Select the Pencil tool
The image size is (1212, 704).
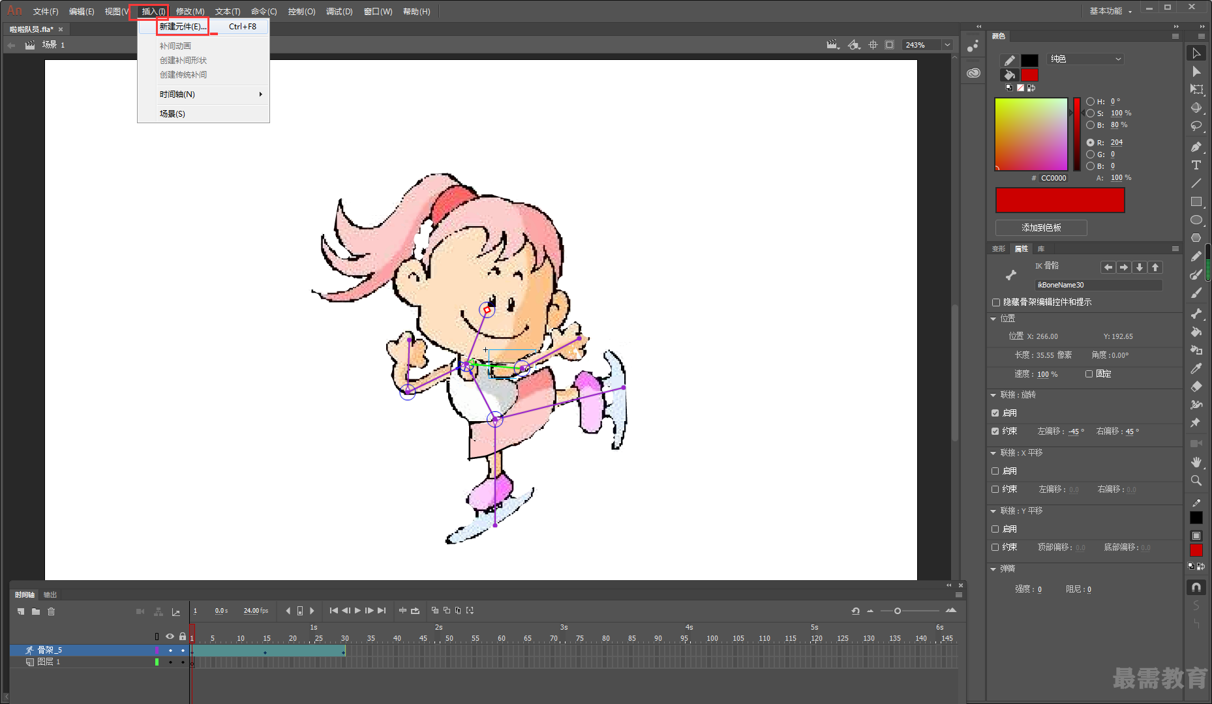coord(1196,256)
